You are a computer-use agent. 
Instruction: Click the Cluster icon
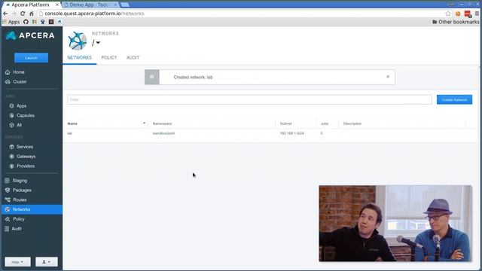click(x=8, y=82)
